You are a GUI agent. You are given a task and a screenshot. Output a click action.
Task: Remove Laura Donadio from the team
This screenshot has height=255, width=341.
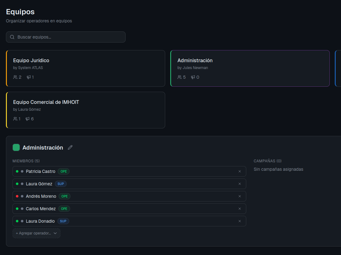click(x=240, y=221)
